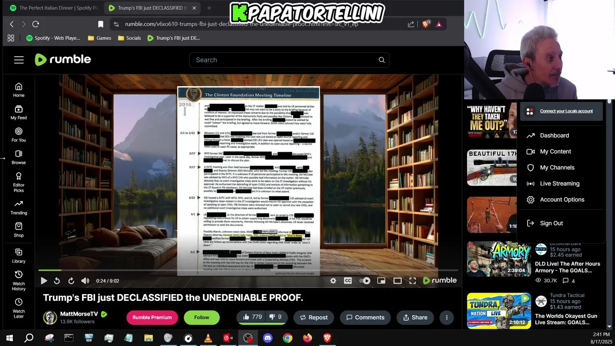Open Watch History in sidebar
The width and height of the screenshot is (615, 346).
19,281
